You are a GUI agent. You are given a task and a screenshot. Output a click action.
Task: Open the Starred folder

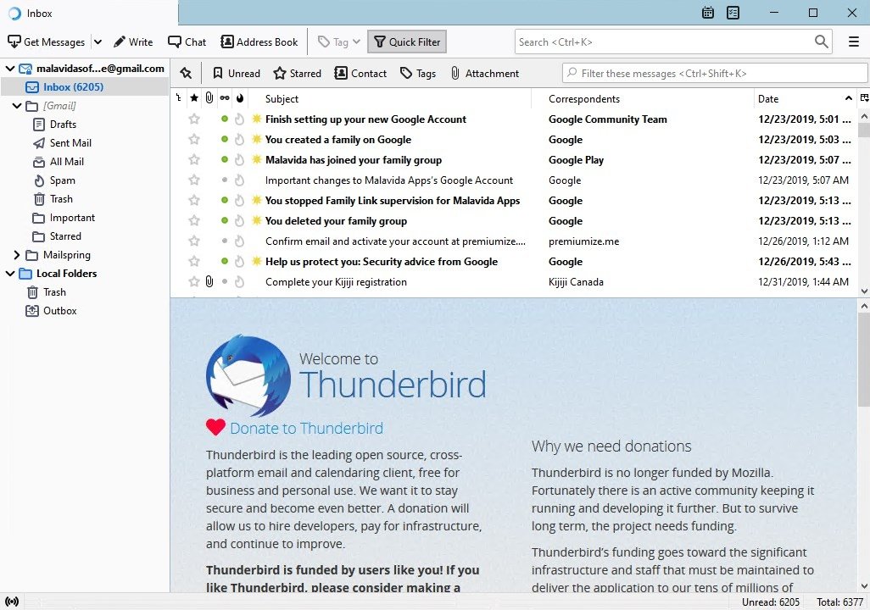[x=65, y=236]
